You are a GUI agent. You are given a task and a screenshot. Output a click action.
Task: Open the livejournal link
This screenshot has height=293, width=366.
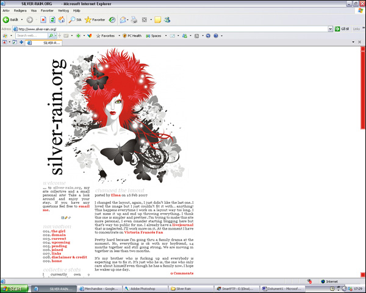[183, 225]
